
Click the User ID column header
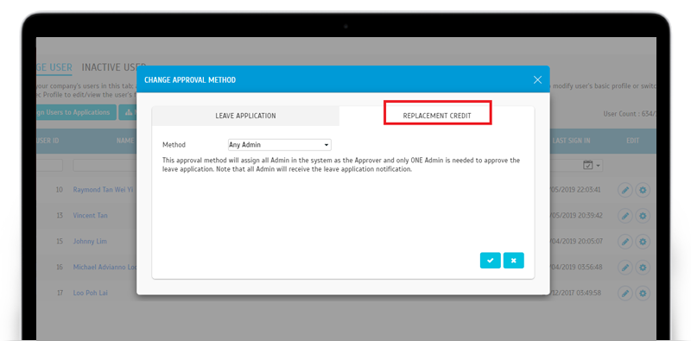(48, 141)
